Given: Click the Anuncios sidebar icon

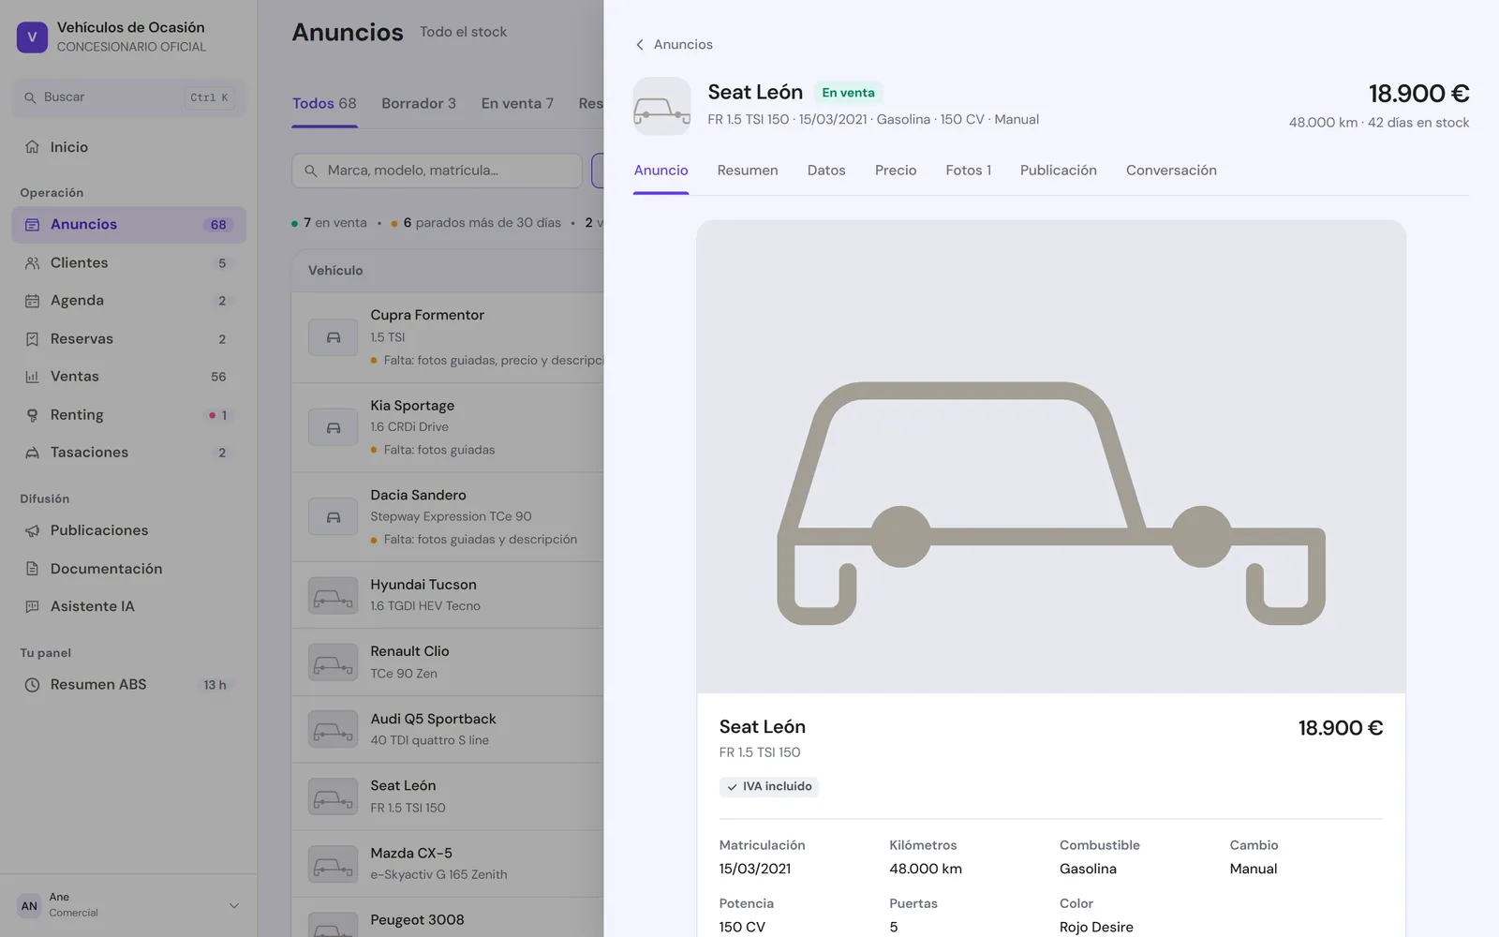Looking at the screenshot, I should tap(32, 225).
